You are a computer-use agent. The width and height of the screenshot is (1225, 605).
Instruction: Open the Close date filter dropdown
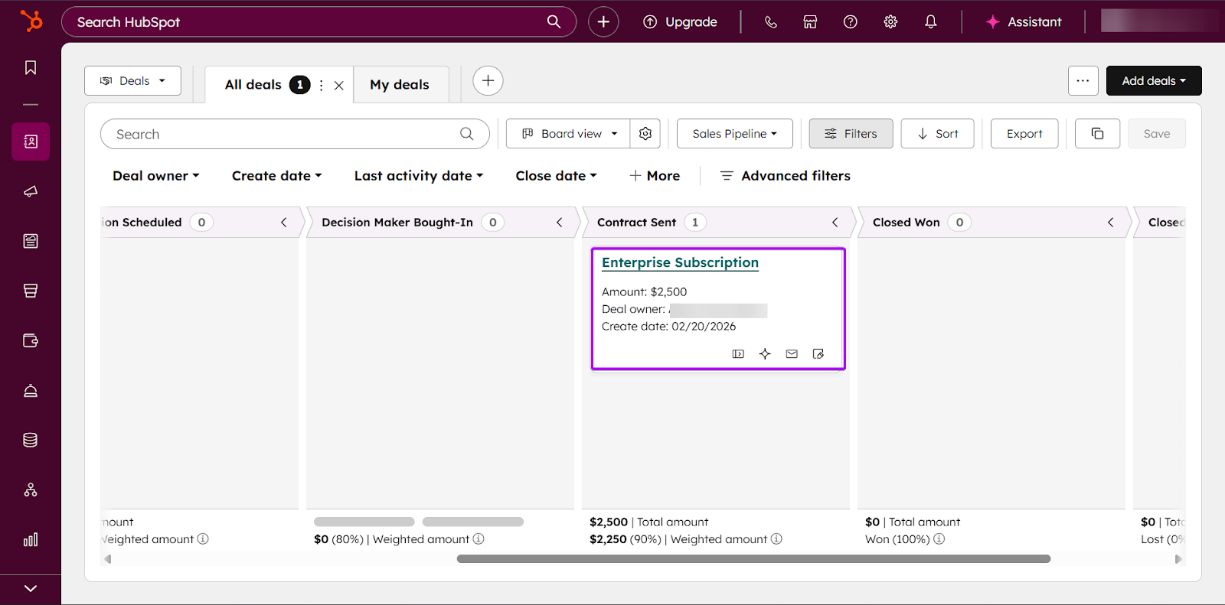pos(556,176)
